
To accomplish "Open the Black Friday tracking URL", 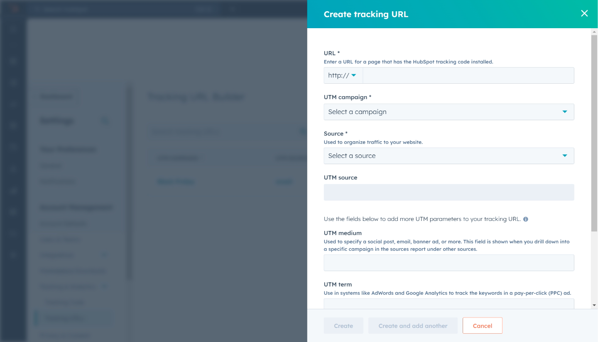I will (176, 181).
